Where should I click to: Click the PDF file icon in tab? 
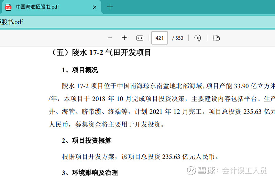(8, 7)
